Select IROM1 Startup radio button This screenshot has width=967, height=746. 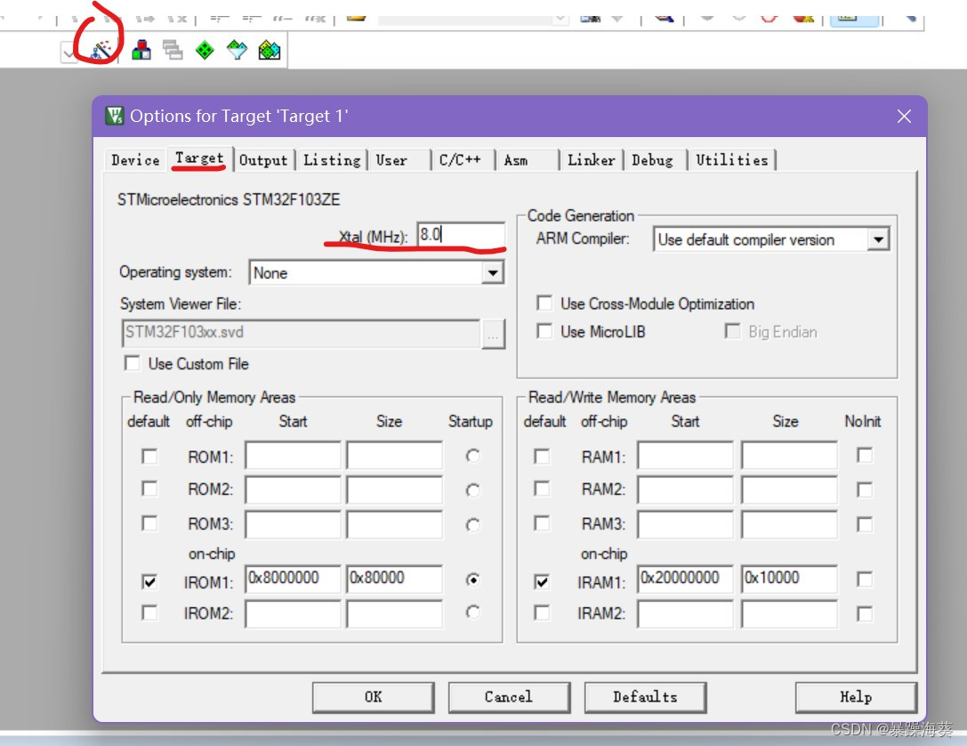[x=472, y=580]
